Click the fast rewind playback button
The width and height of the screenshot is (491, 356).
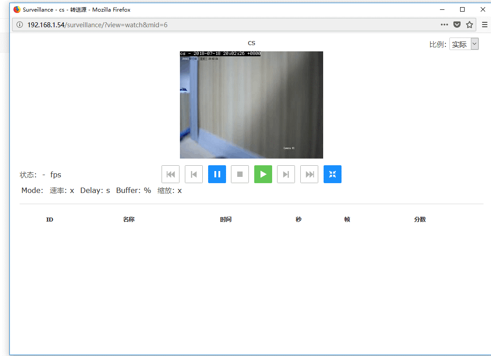pyautogui.click(x=171, y=174)
